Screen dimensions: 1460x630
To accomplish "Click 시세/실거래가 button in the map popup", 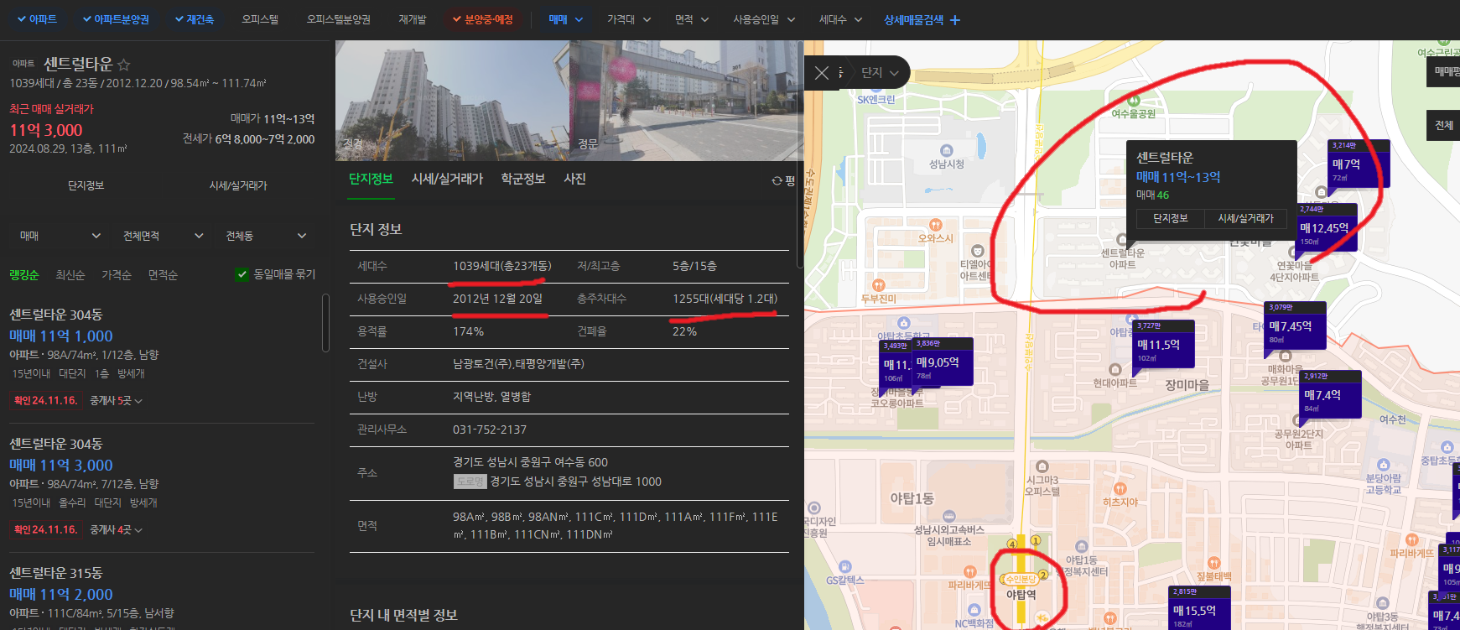I will [x=1245, y=218].
